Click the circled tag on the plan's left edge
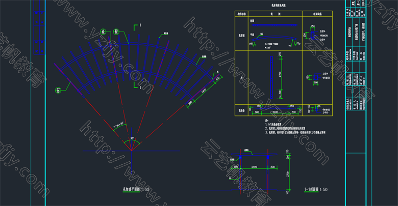 (58, 90)
